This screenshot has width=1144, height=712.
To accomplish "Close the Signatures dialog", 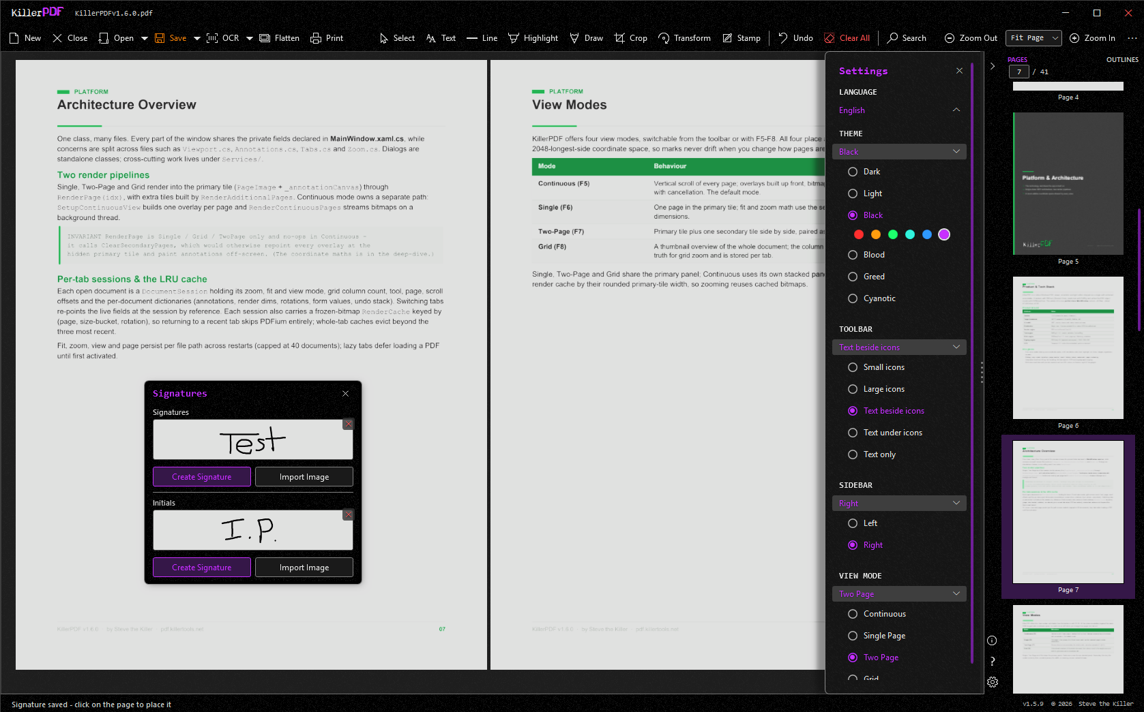I will (345, 394).
